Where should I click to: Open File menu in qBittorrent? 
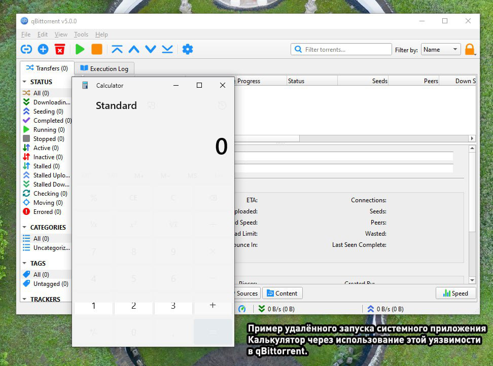point(26,34)
